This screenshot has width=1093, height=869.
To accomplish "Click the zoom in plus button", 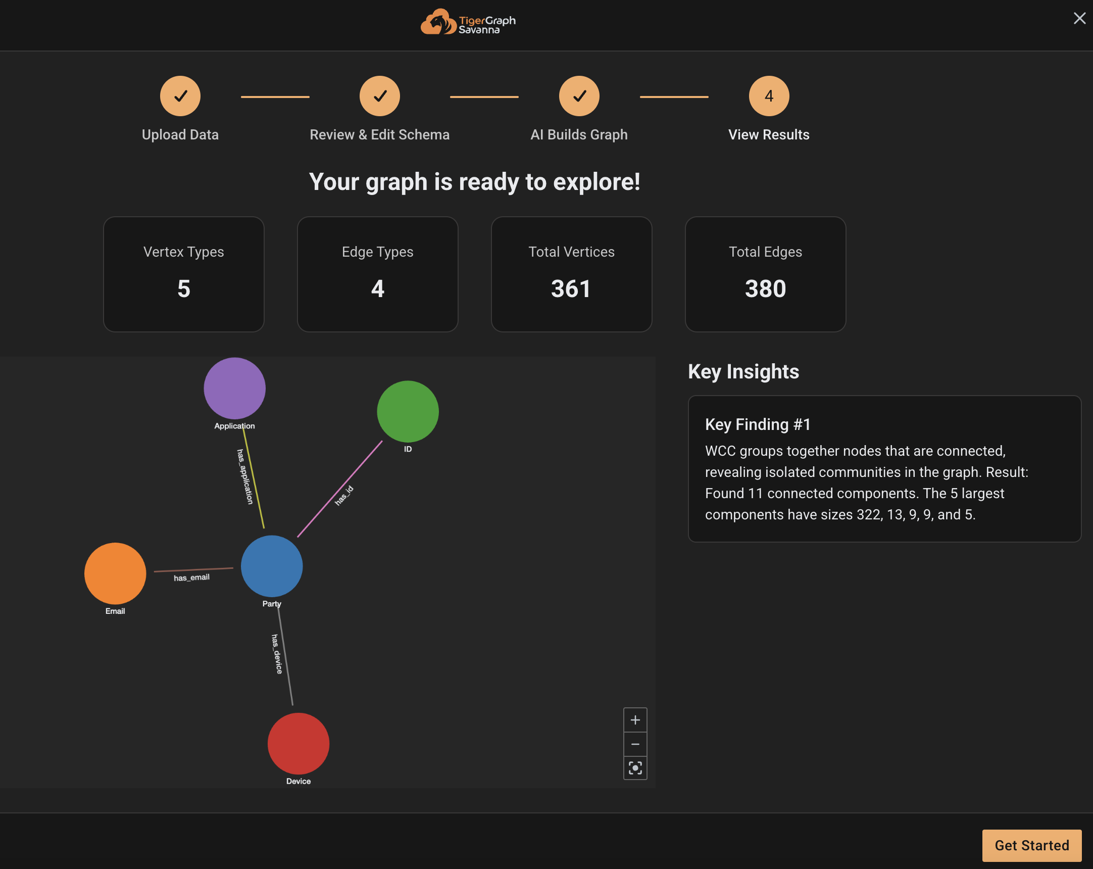I will pos(635,720).
